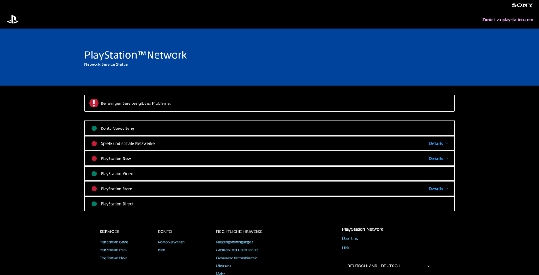Viewport: 539px width, 275px height.
Task: Click the PlayStation logo icon
Action: tap(13, 20)
